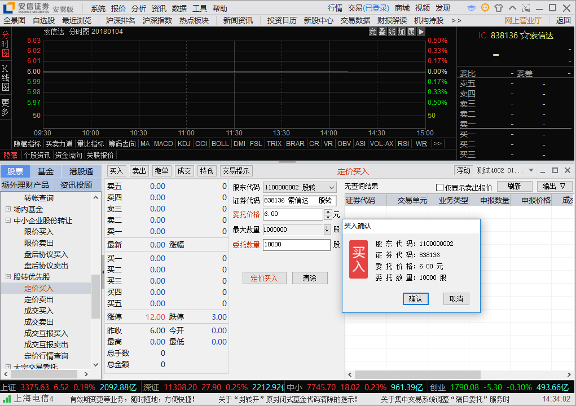Select 限价买入 in the tree

(x=39, y=232)
